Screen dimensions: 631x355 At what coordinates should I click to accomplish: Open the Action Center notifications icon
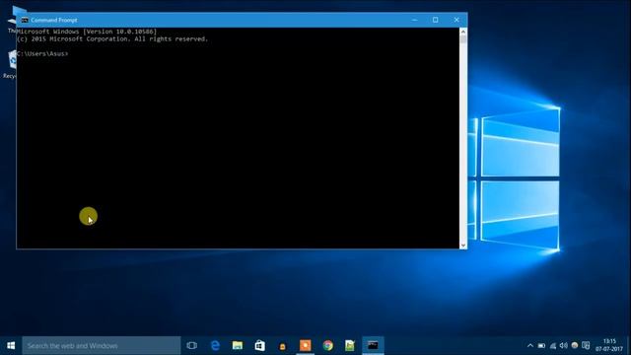[x=586, y=345]
